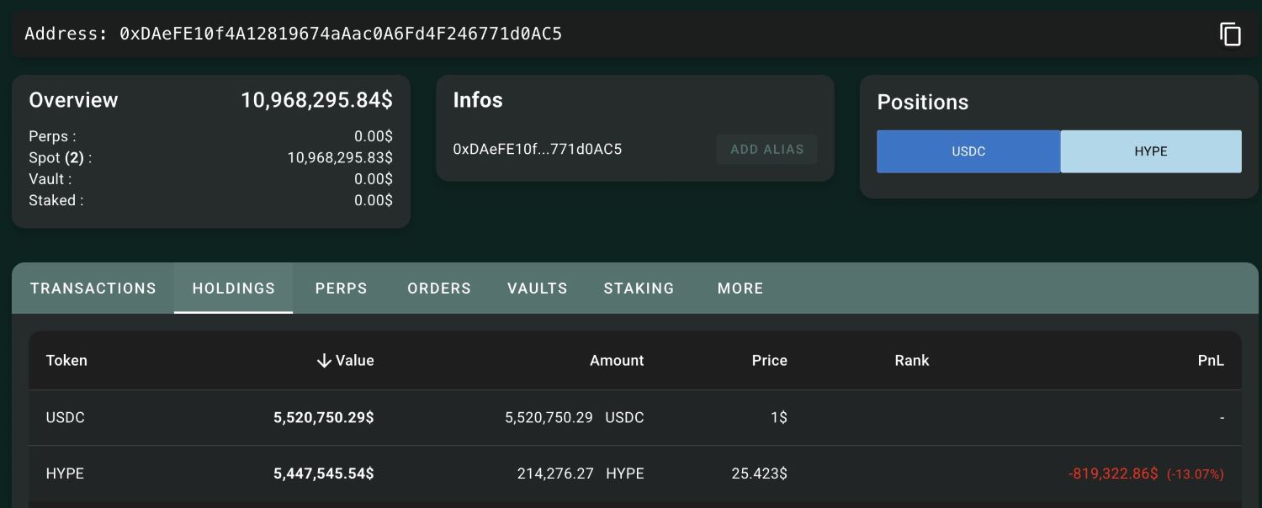Click the sort arrow on Value column
Screen dimensions: 1262x508
[324, 360]
